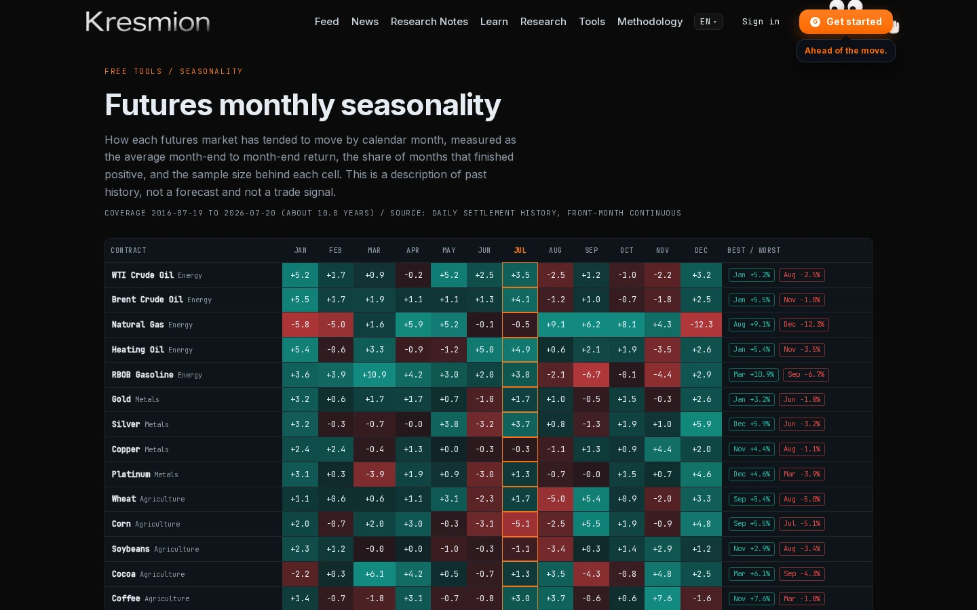This screenshot has height=610, width=977.
Task: Click the Ahead of the move tooltip
Action: coord(845,51)
